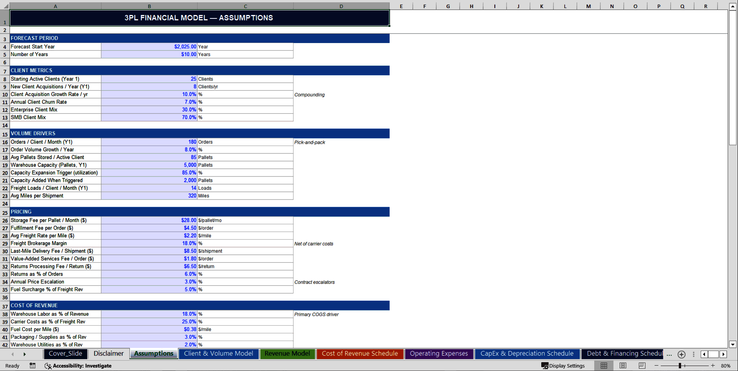The width and height of the screenshot is (738, 371).
Task: Switch to Page Layout view
Action: (623, 366)
